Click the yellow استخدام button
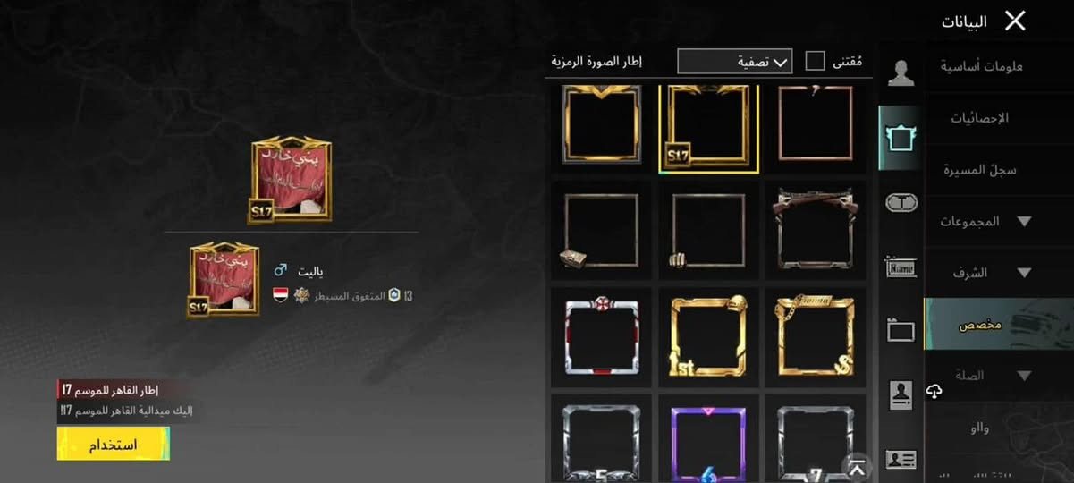The image size is (1074, 483). [x=113, y=445]
